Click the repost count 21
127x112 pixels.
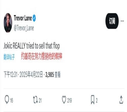(40, 100)
